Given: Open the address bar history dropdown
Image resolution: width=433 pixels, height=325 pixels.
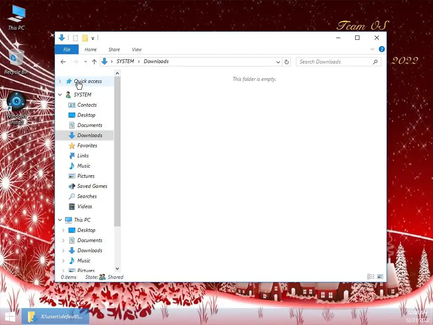Looking at the screenshot, I should click(x=278, y=62).
